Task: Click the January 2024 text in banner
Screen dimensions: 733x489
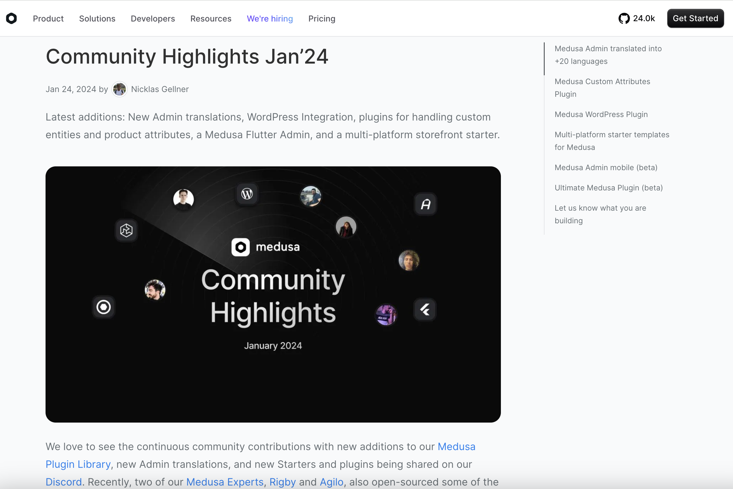Action: coord(273,346)
